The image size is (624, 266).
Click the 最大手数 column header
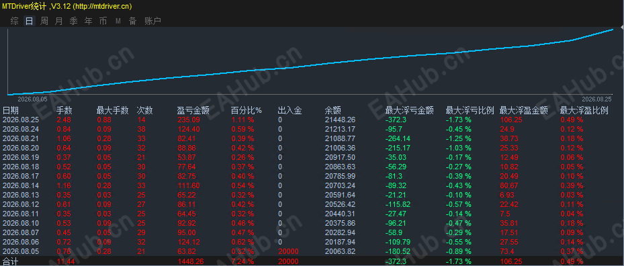pyautogui.click(x=113, y=111)
